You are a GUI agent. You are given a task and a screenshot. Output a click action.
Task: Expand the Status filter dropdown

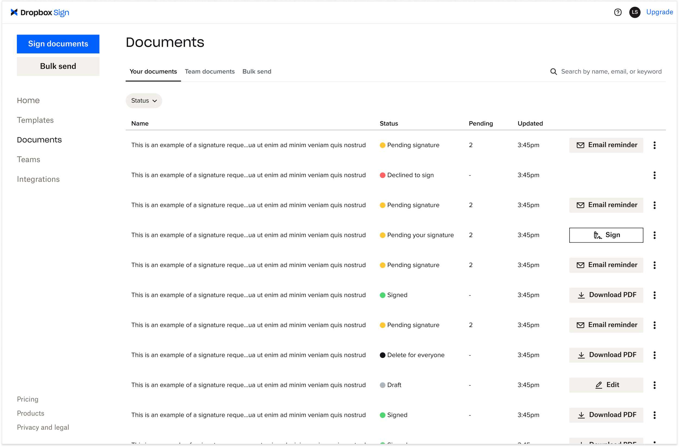click(144, 101)
